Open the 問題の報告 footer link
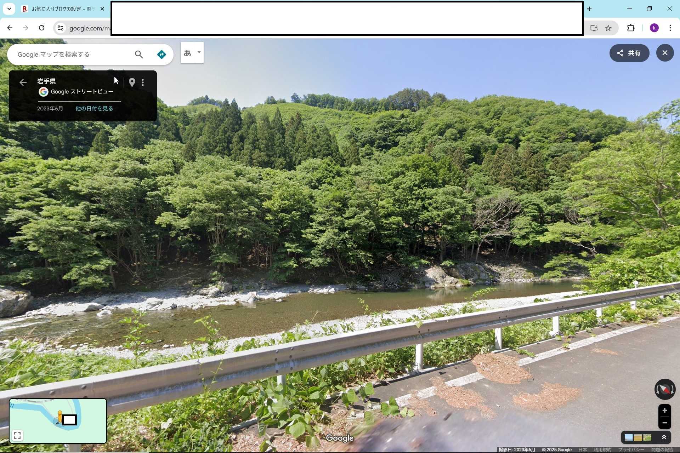The width and height of the screenshot is (680, 453). coord(662,450)
